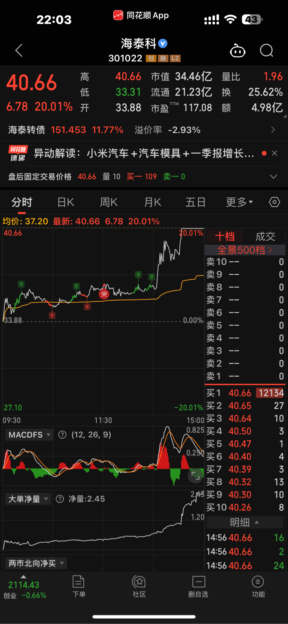Expand quote details corner triangle near 额
Viewport: 288px width, 624px height.
pyautogui.click(x=285, y=116)
